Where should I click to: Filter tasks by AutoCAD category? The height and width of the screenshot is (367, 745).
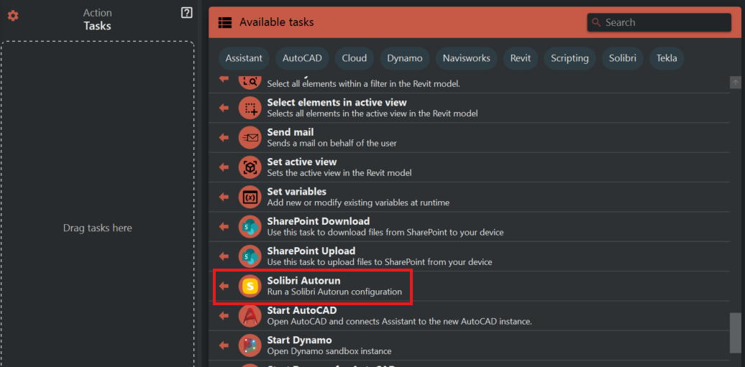tap(302, 58)
